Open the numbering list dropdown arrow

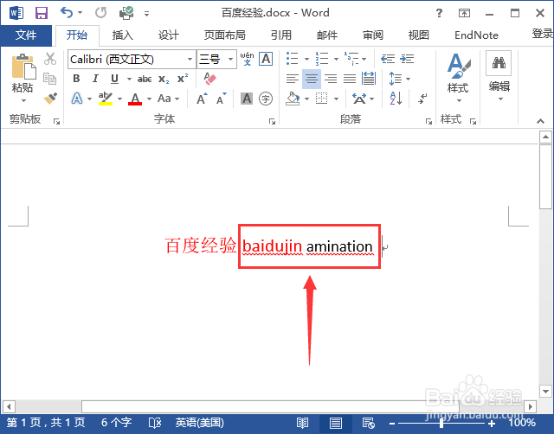pyautogui.click(x=336, y=59)
